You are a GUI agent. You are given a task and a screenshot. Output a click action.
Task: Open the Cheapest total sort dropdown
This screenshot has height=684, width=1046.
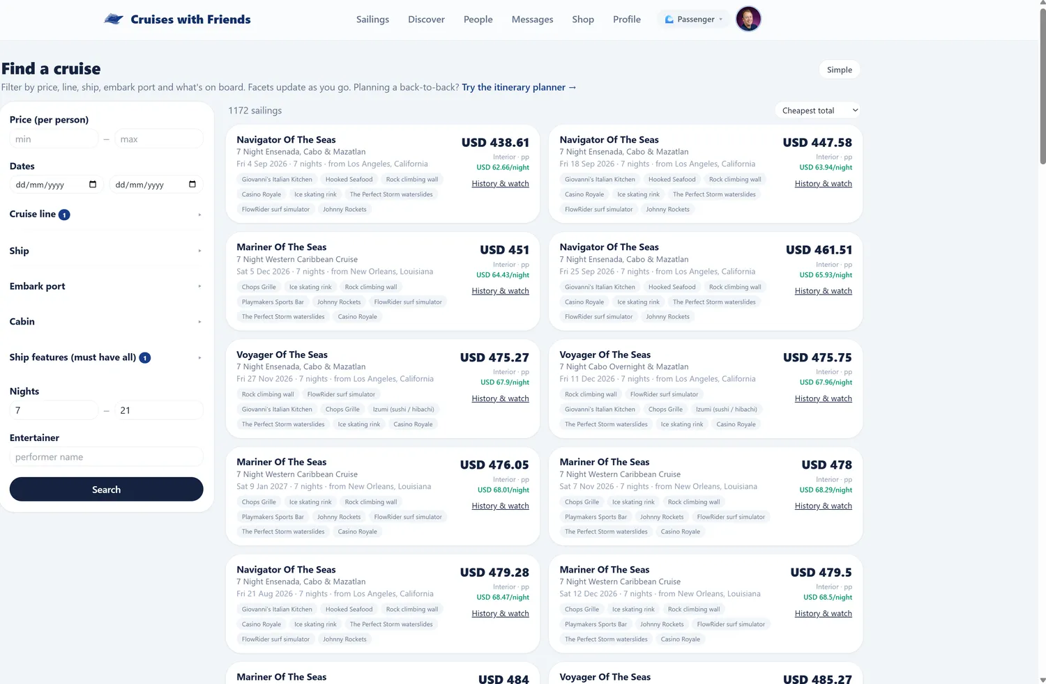point(818,111)
